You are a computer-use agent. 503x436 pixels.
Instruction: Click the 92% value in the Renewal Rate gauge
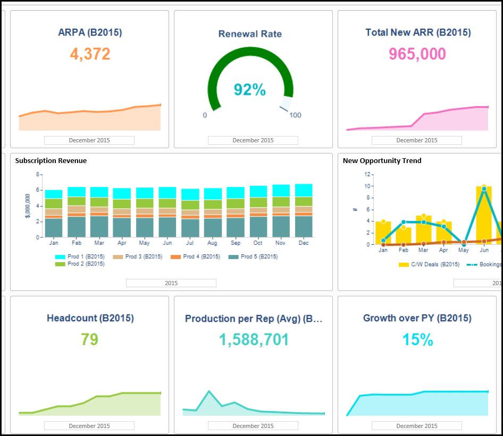click(x=249, y=90)
